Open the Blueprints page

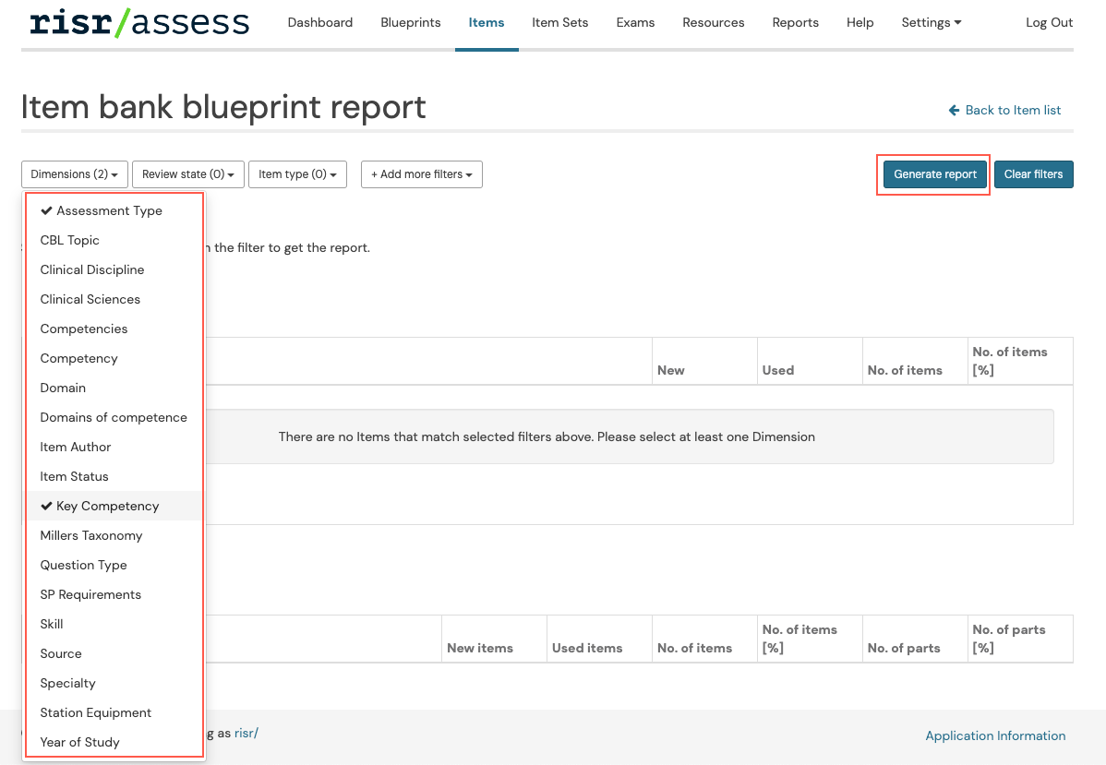tap(410, 22)
